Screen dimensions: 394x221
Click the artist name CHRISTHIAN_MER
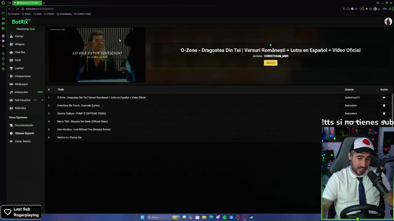(276, 56)
